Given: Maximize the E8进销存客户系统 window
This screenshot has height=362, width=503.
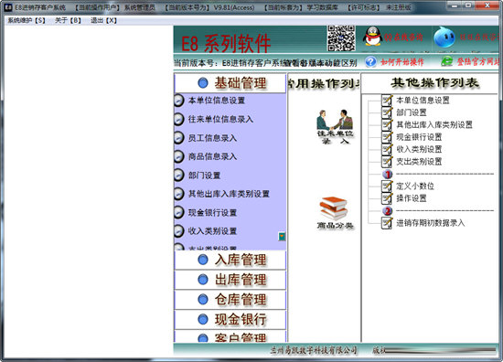Looking at the screenshot, I should [x=468, y=5].
